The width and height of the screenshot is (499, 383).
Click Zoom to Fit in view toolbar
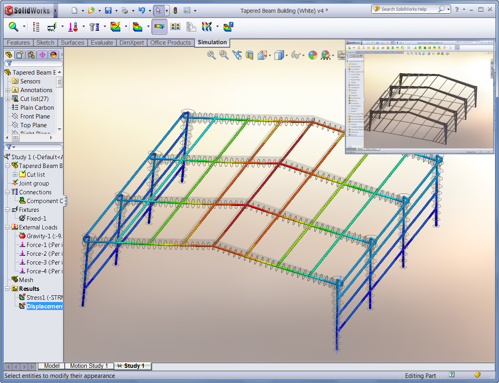(x=211, y=55)
